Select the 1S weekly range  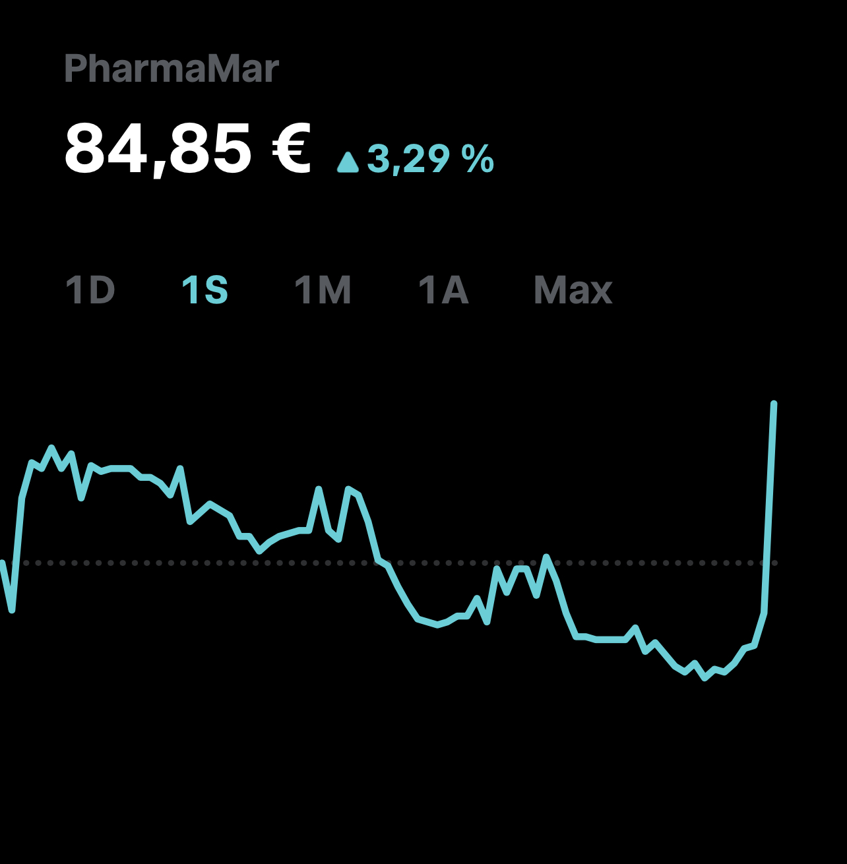205,290
